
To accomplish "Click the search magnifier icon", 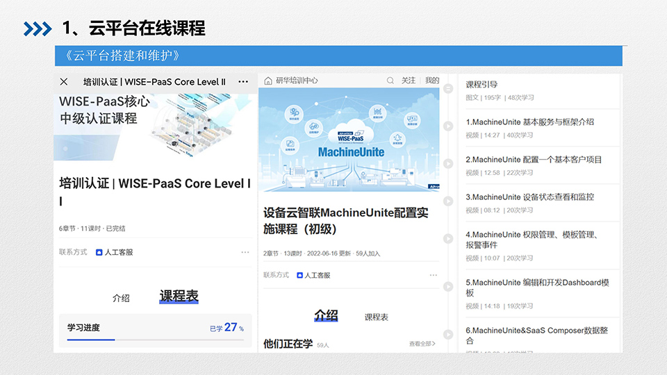I will [x=390, y=81].
